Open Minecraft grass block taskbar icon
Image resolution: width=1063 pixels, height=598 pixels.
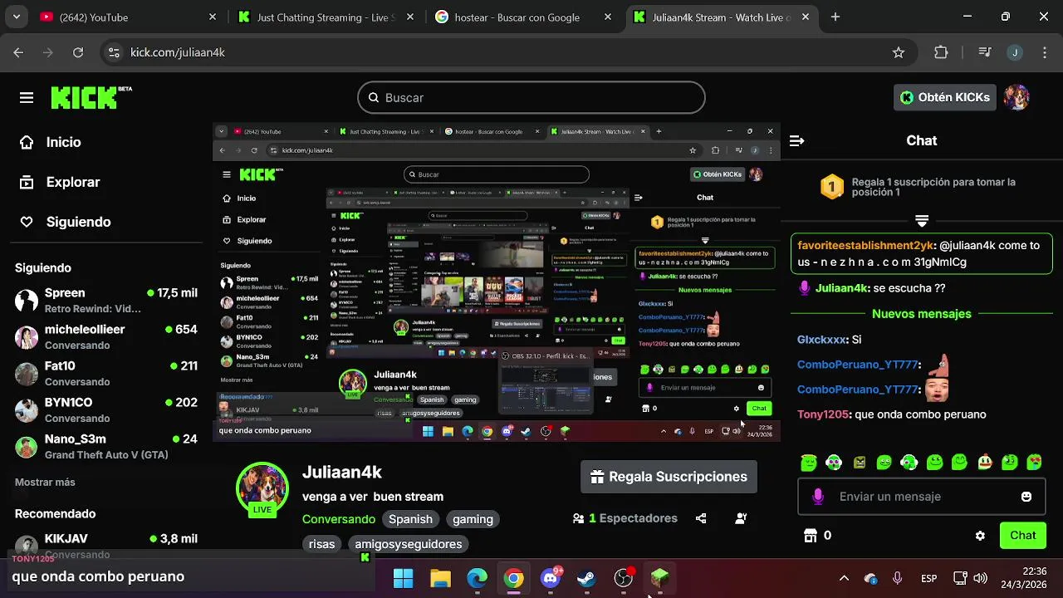pos(659,578)
